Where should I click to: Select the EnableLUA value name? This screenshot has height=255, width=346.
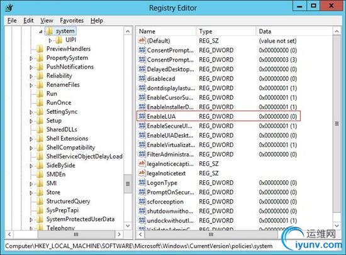point(161,116)
